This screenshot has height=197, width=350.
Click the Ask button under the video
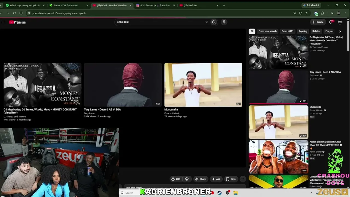pos(216,179)
